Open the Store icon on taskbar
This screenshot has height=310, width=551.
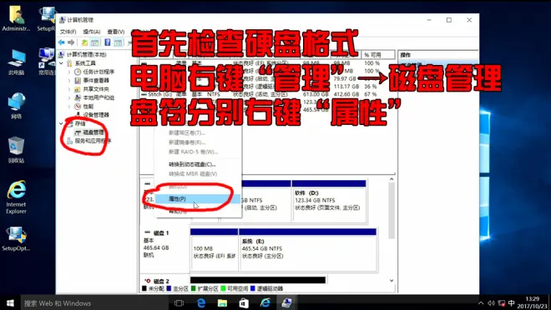coord(244,303)
